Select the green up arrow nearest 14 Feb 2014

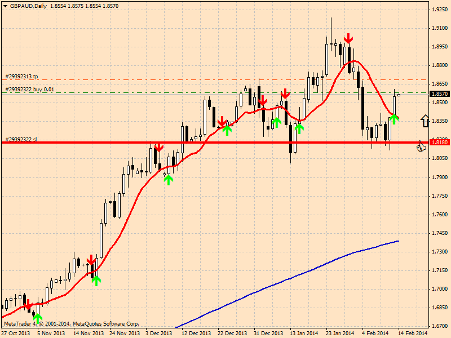[394, 119]
